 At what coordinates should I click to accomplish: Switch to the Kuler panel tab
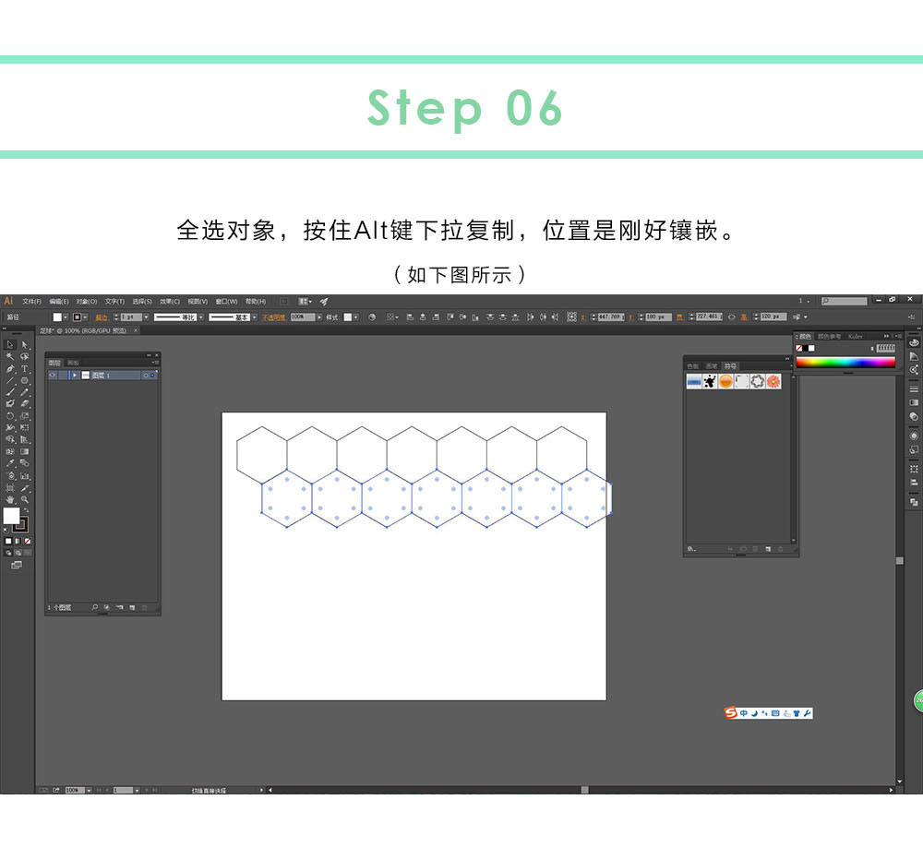tap(856, 336)
